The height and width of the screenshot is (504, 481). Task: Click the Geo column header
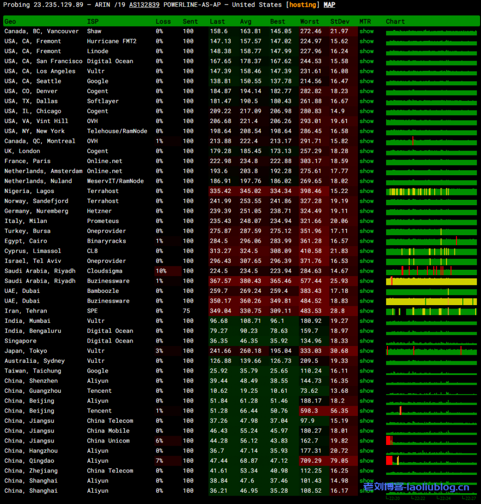(x=10, y=22)
